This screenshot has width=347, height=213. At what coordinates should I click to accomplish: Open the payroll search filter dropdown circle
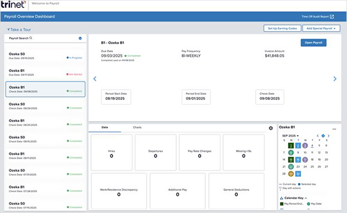80,38
